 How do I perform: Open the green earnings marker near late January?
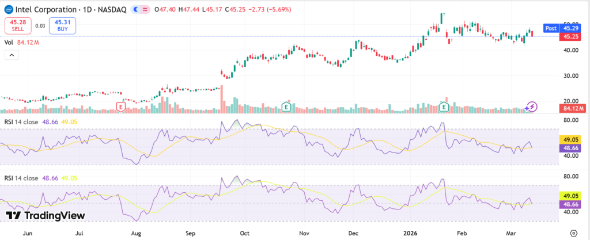coord(444,106)
